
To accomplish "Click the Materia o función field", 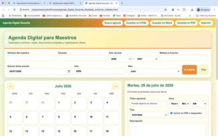I will tap(184, 58).
